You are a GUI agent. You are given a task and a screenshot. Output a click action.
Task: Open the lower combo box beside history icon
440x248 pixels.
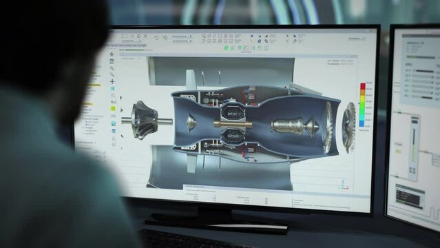coord(182,41)
